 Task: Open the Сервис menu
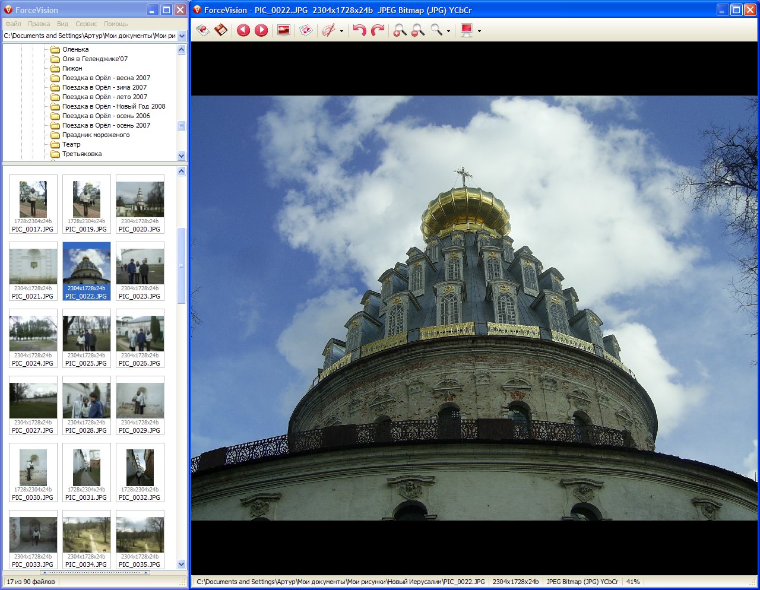click(86, 24)
